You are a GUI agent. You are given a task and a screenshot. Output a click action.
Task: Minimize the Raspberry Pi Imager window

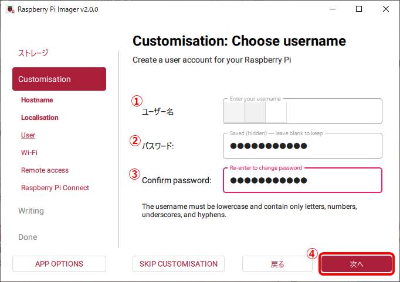click(332, 9)
